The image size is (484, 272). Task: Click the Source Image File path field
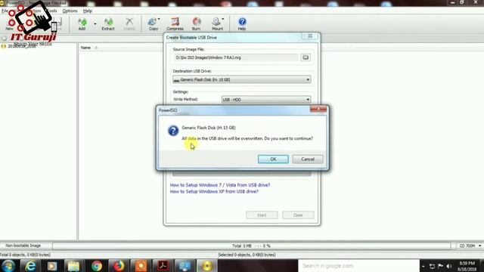click(x=236, y=57)
